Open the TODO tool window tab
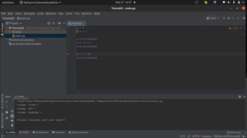This screenshot has width=247, height=138. [24, 132]
